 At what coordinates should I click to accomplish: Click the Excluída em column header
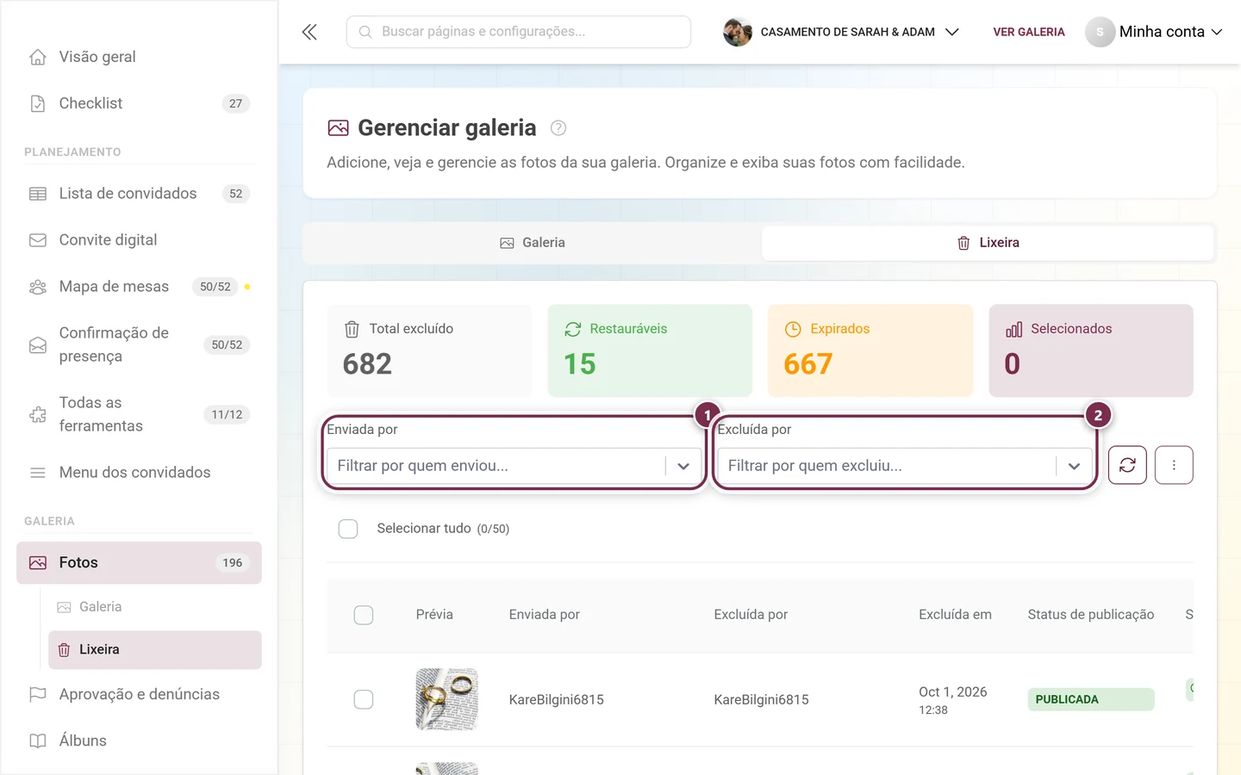(955, 615)
